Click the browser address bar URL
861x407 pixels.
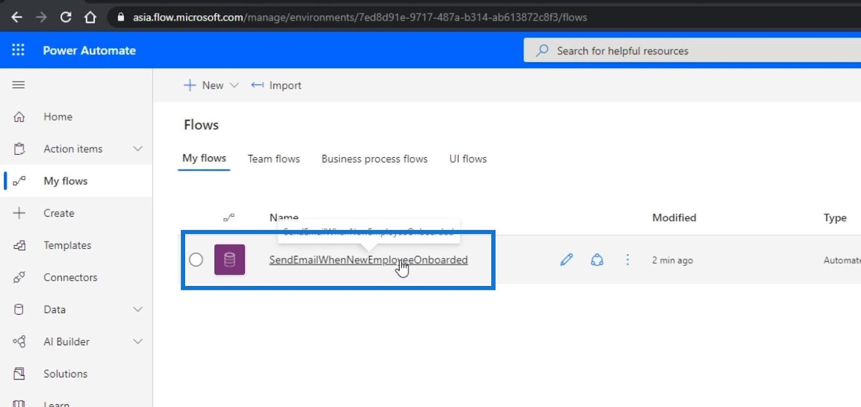[360, 17]
